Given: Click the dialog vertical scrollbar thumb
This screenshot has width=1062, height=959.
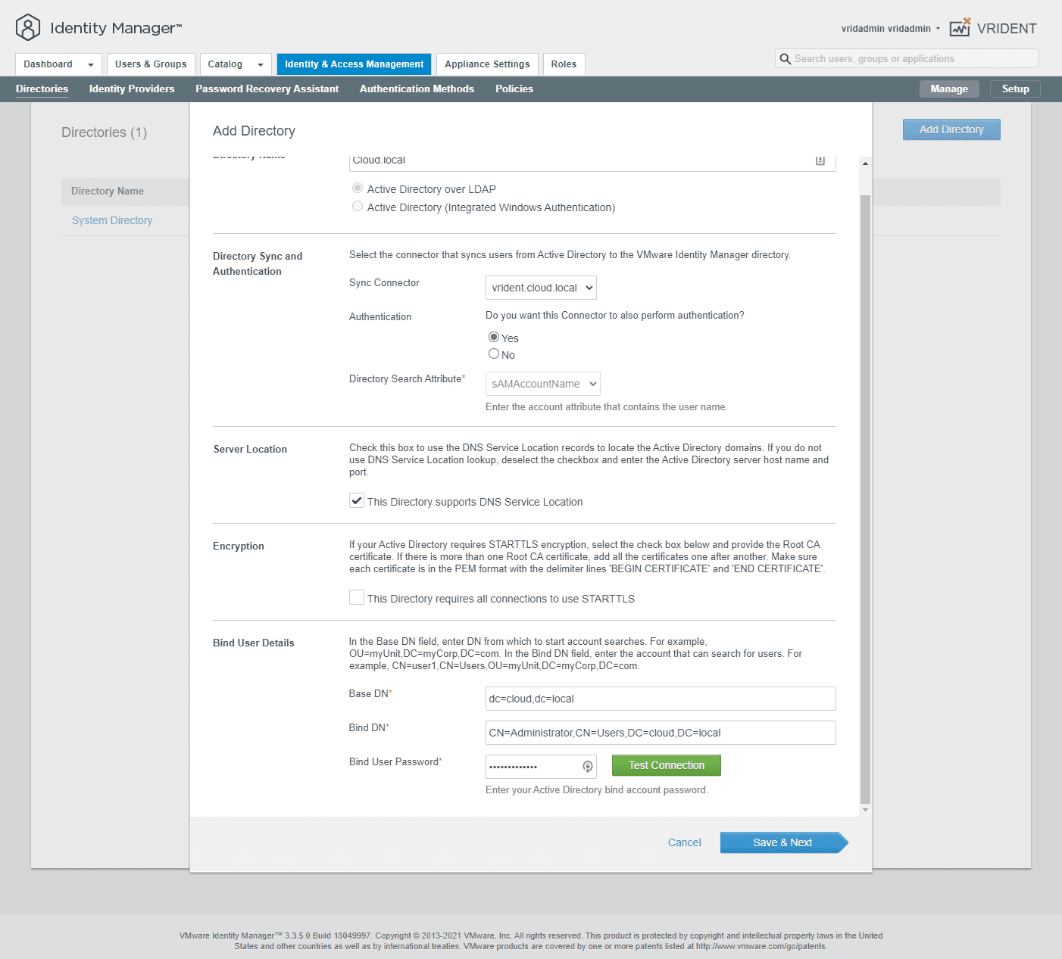Looking at the screenshot, I should pos(865,500).
